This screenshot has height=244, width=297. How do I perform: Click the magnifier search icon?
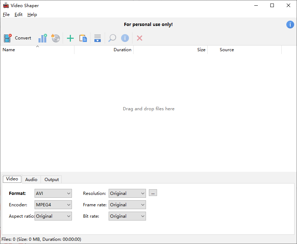point(112,38)
